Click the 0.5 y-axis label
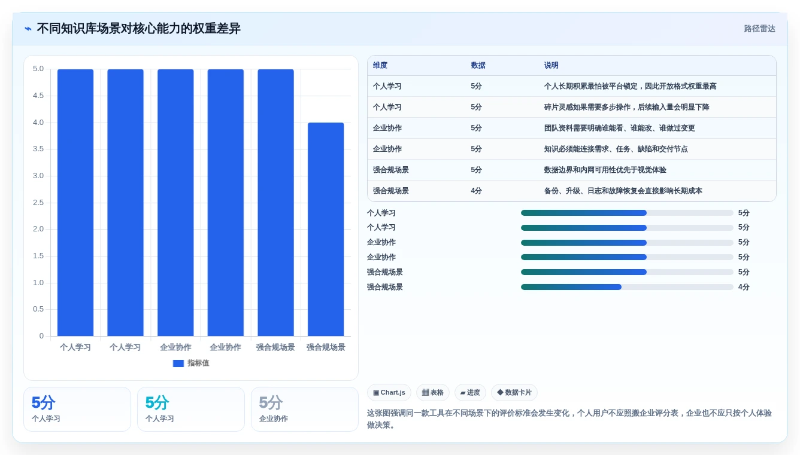 [x=38, y=309]
